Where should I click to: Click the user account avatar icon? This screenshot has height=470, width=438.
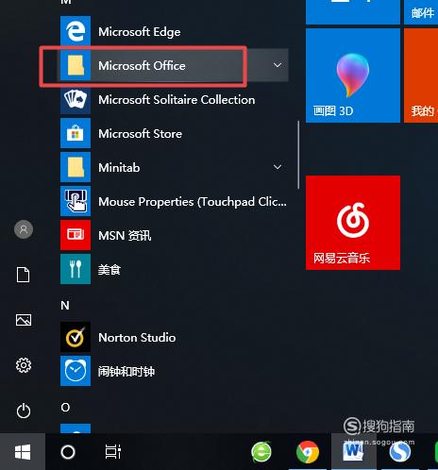(24, 229)
